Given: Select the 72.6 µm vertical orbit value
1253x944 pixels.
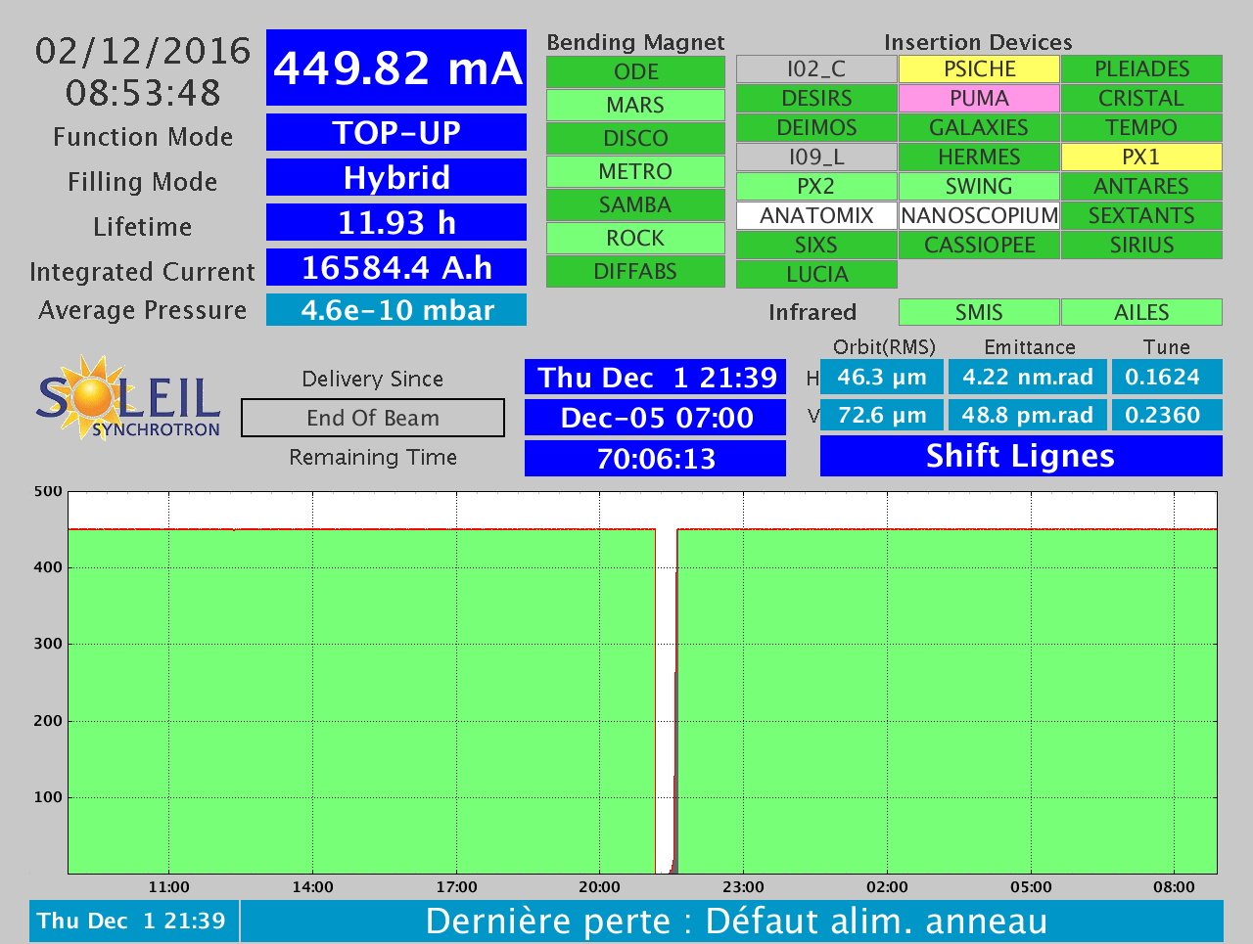Looking at the screenshot, I should click(x=882, y=415).
